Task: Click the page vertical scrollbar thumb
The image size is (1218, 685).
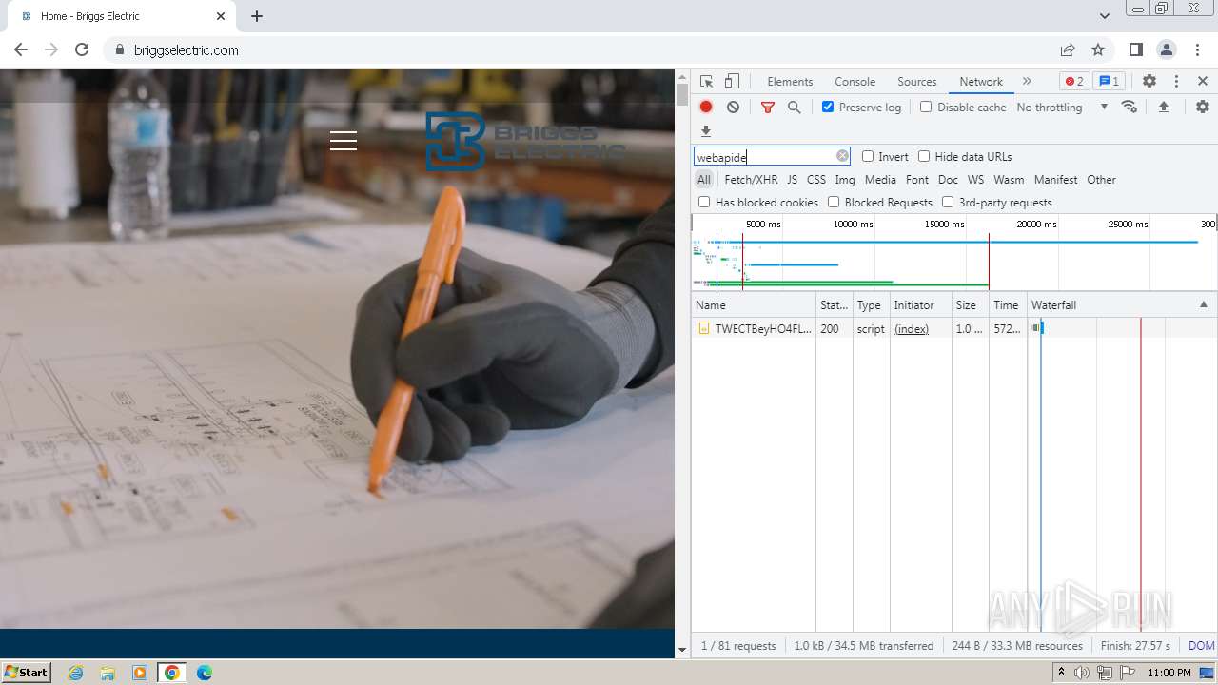Action: click(681, 94)
